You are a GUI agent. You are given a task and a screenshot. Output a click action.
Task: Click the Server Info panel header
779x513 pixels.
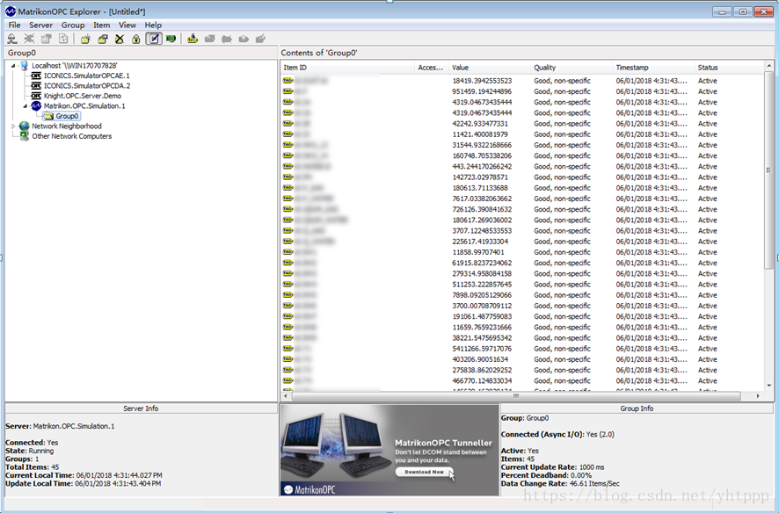(141, 408)
